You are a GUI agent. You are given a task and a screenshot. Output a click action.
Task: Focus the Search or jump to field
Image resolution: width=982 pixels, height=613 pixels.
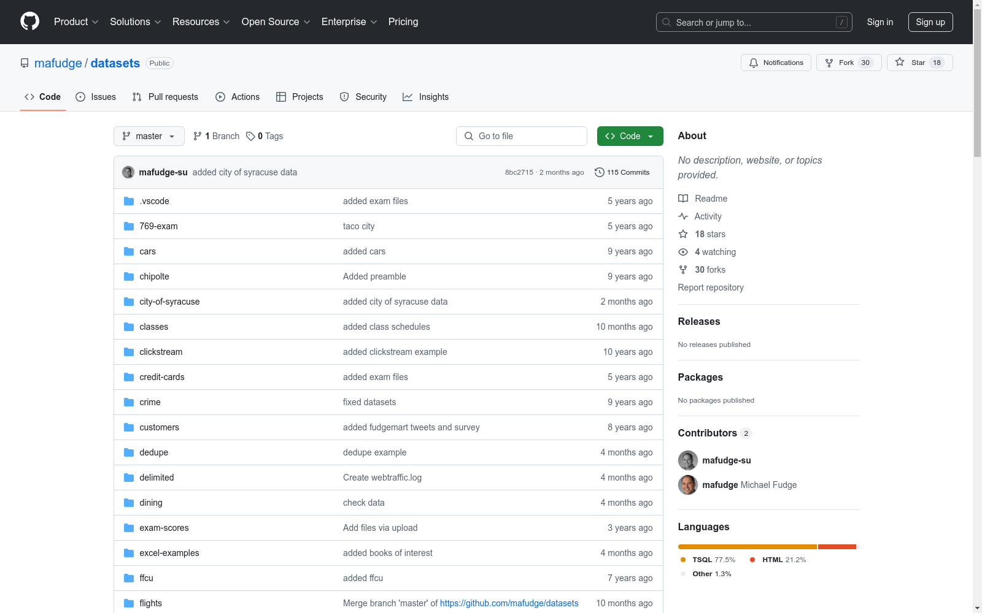[x=754, y=22]
